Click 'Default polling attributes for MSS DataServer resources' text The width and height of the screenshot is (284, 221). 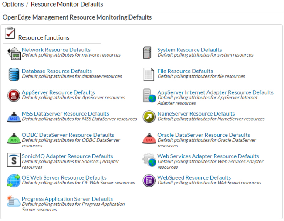tap(79, 119)
